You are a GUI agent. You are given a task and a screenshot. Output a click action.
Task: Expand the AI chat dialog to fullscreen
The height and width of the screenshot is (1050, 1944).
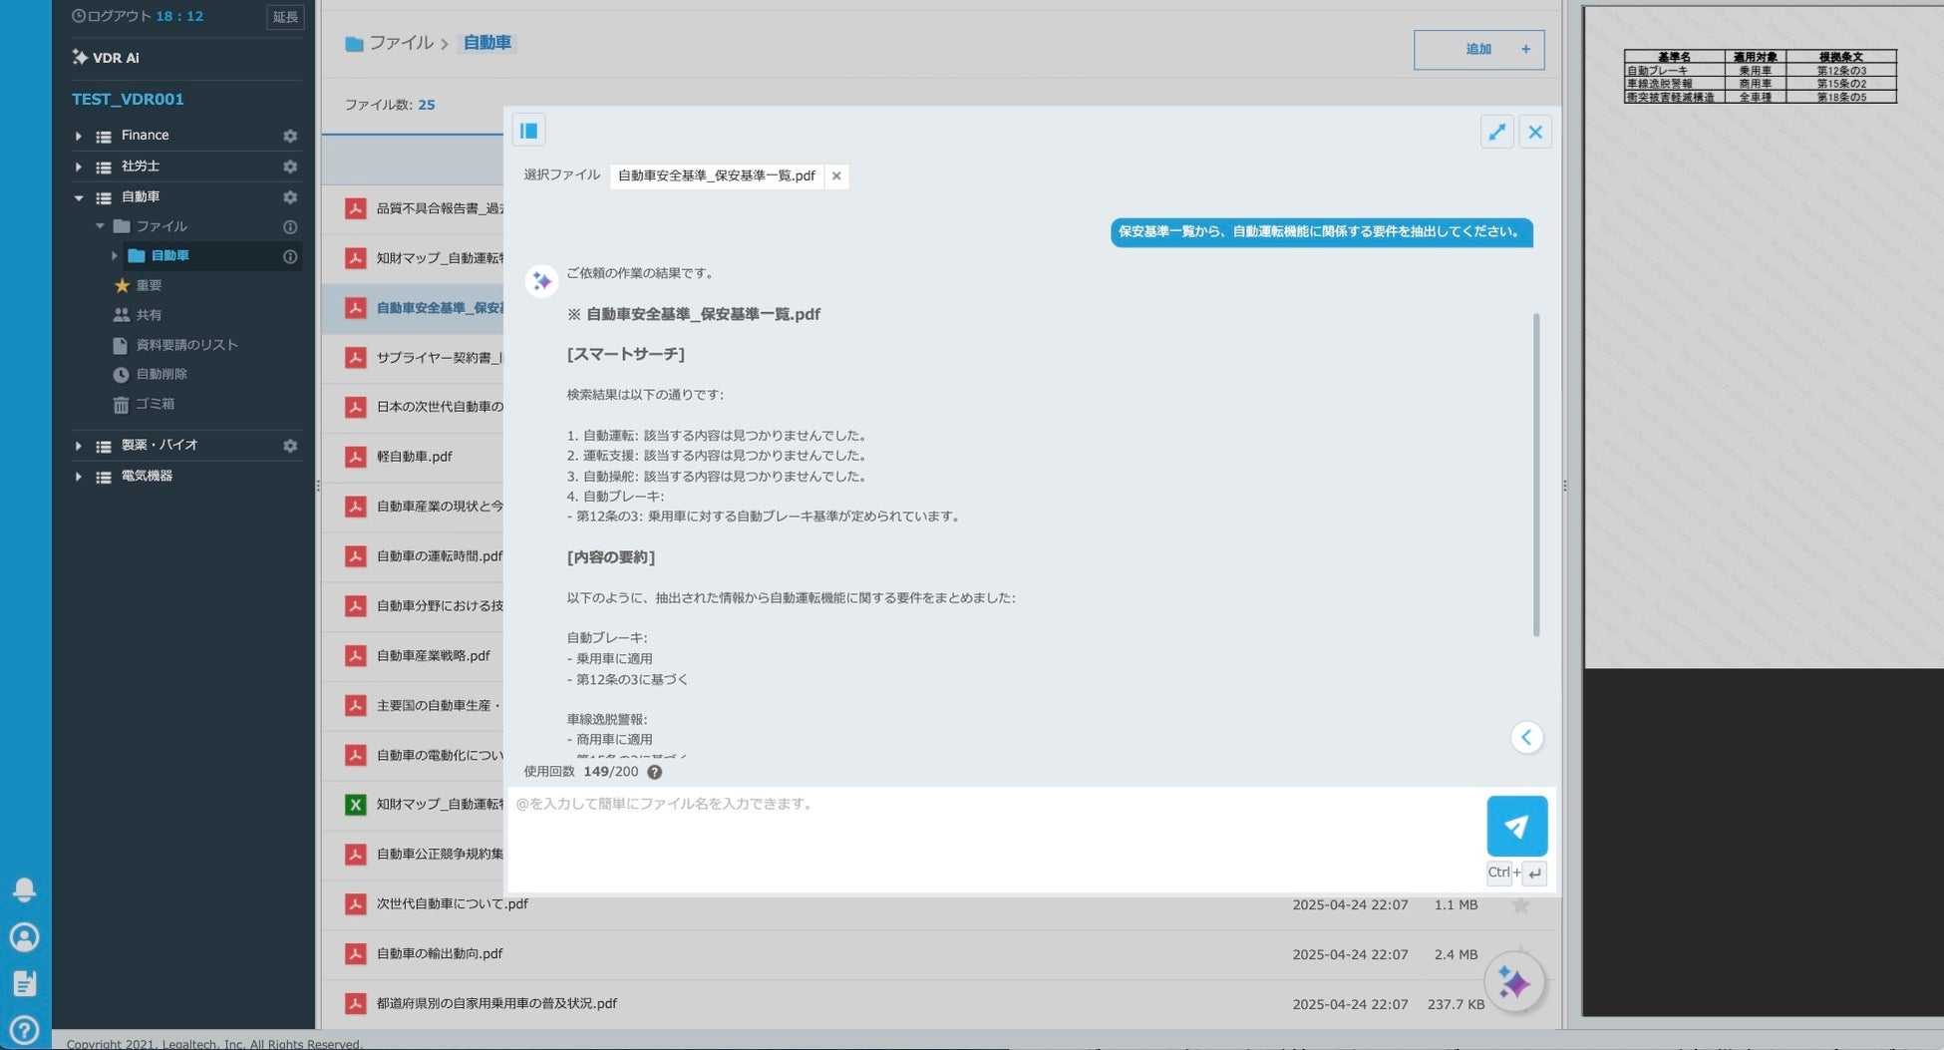coord(1496,132)
